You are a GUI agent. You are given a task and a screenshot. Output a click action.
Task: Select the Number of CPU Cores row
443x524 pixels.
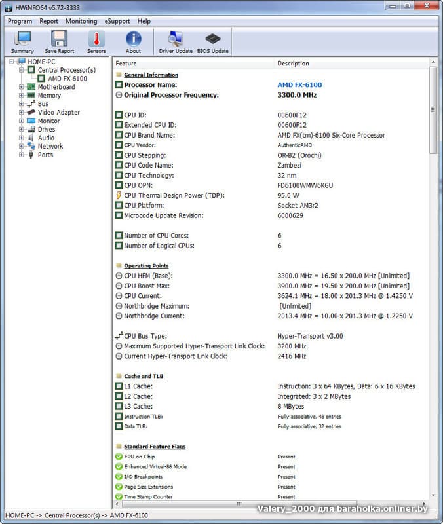click(271, 235)
